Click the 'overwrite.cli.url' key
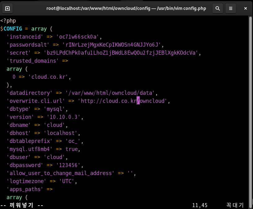253x209 pixels. [x=36, y=101]
